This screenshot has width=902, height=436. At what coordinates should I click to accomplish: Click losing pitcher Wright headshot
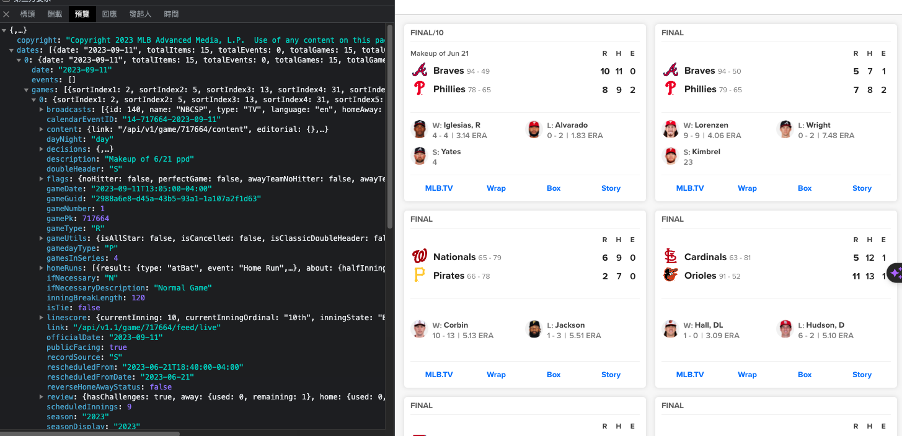pos(785,129)
